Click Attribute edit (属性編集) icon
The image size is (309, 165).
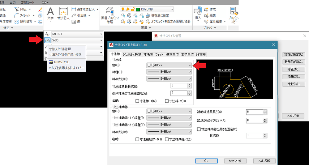click(206, 21)
